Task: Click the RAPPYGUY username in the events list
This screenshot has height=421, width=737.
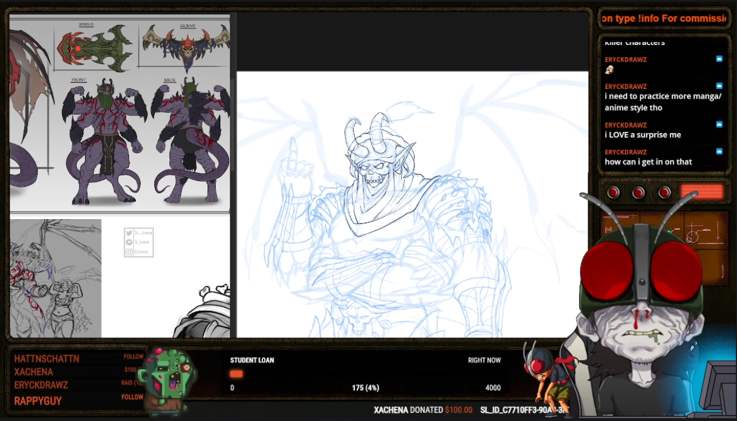Action: click(38, 401)
